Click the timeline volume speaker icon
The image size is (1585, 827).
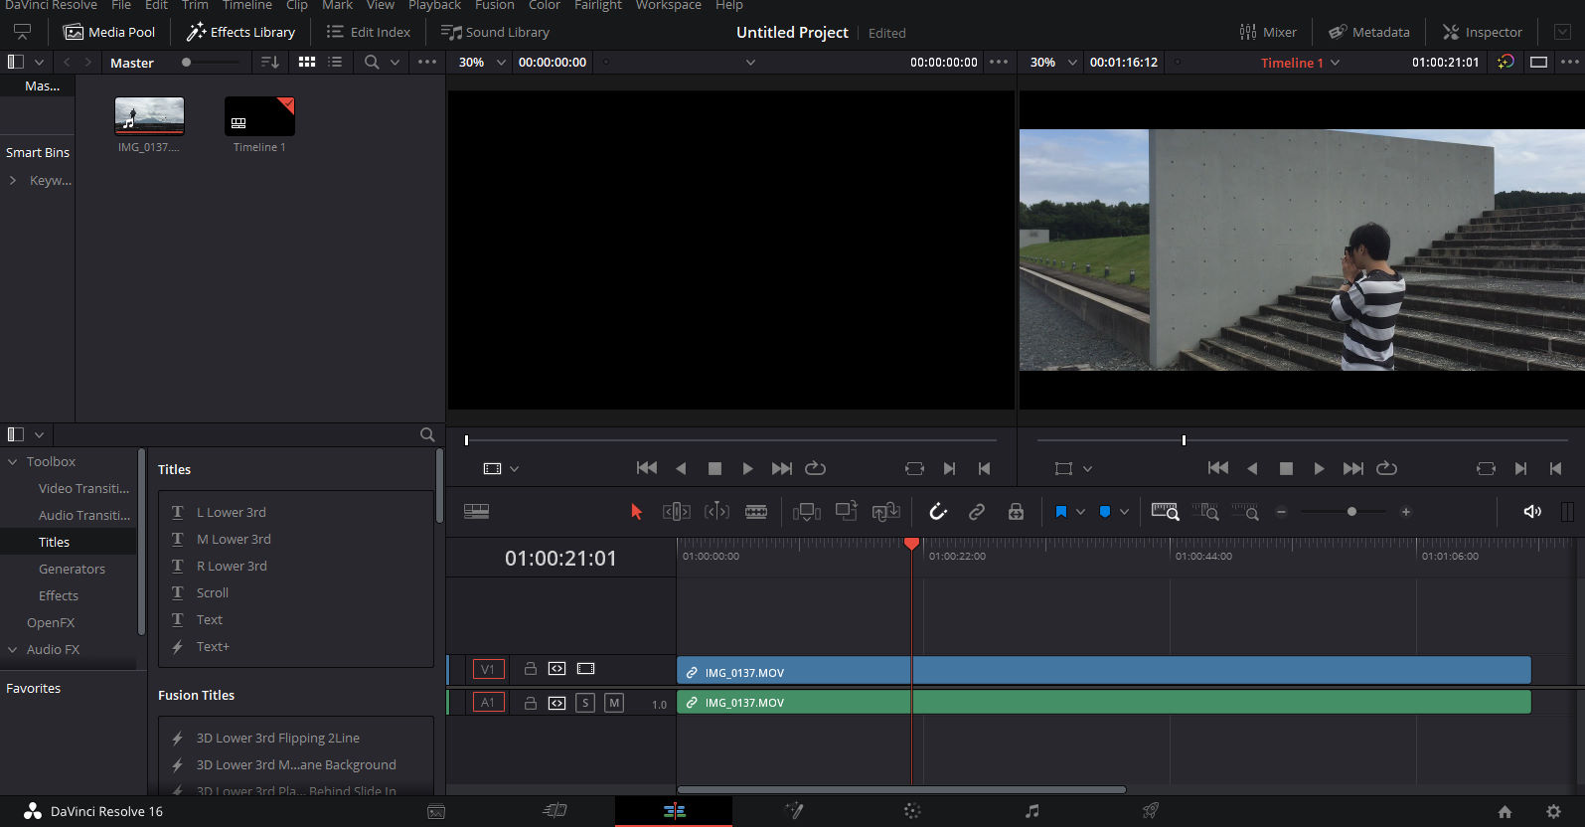1532,511
